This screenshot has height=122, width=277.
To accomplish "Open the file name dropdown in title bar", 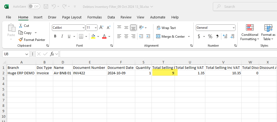I will pos(151,7).
